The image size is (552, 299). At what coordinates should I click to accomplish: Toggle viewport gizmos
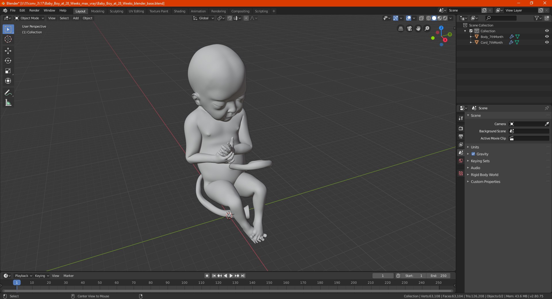pos(396,18)
